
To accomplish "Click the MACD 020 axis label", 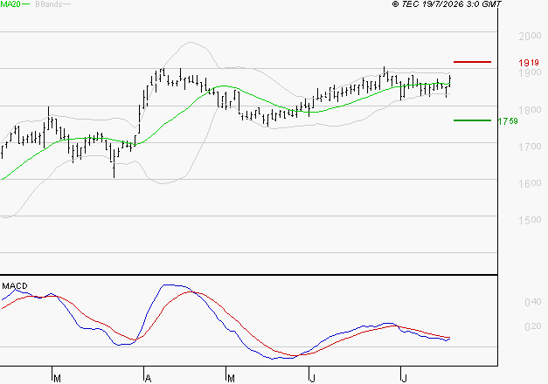I will [533, 326].
